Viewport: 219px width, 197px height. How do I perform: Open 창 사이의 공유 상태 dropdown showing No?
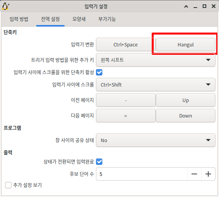tap(156, 140)
